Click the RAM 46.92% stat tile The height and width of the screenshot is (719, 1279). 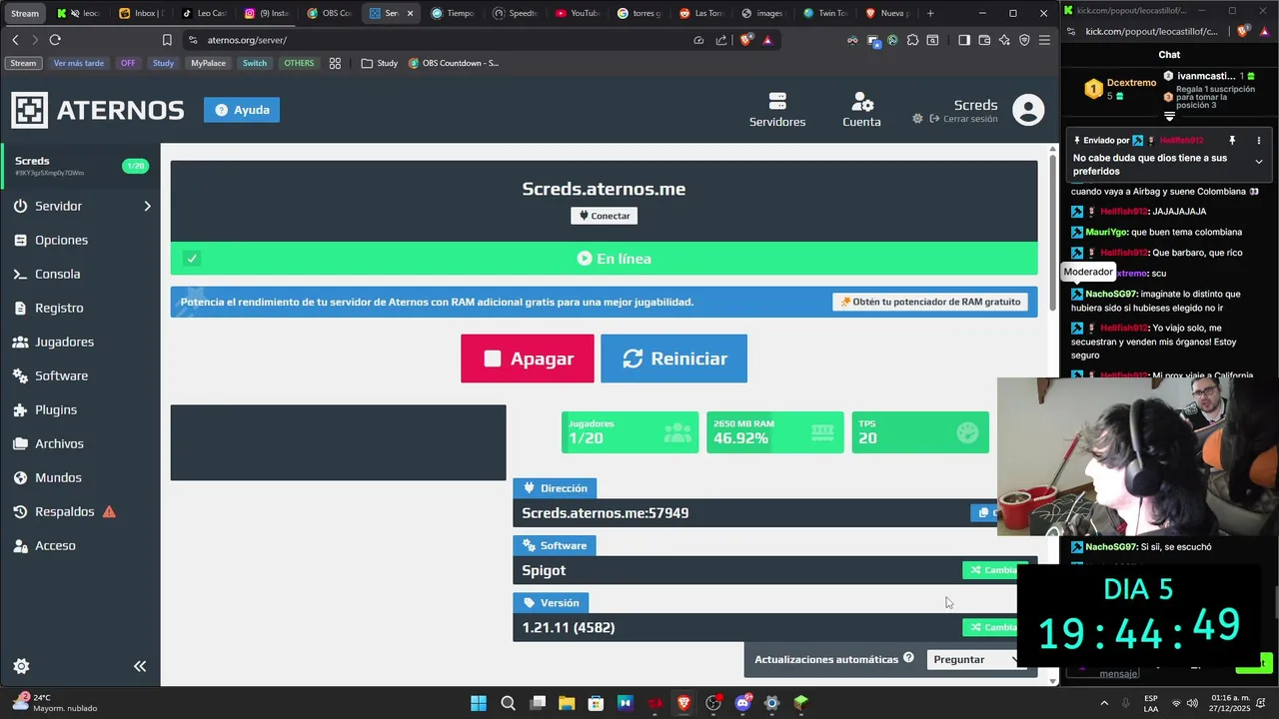(774, 432)
